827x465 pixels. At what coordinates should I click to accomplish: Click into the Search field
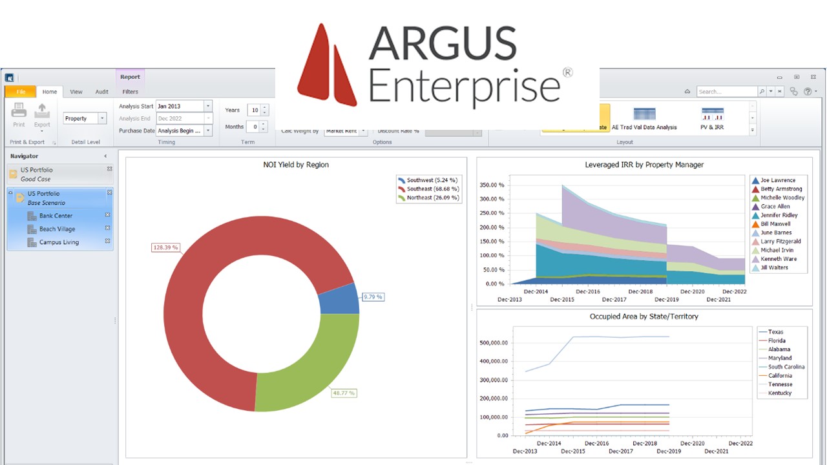[727, 92]
